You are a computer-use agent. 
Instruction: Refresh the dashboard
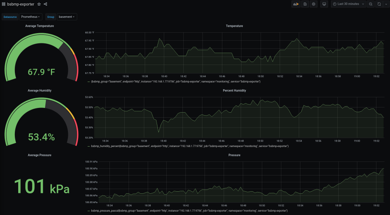tap(379, 4)
